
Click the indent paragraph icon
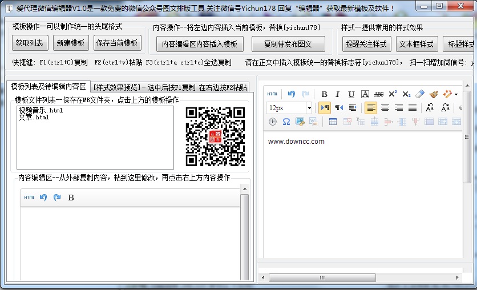click(353, 108)
